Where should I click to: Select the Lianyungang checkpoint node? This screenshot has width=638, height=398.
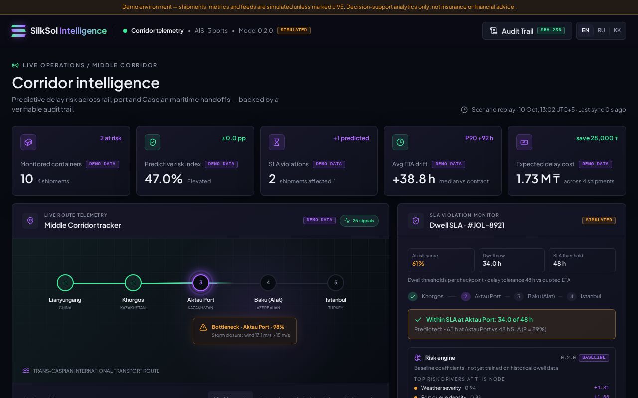[65, 283]
